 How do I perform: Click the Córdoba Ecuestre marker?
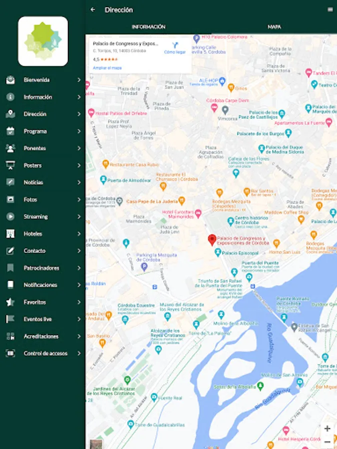(125, 320)
